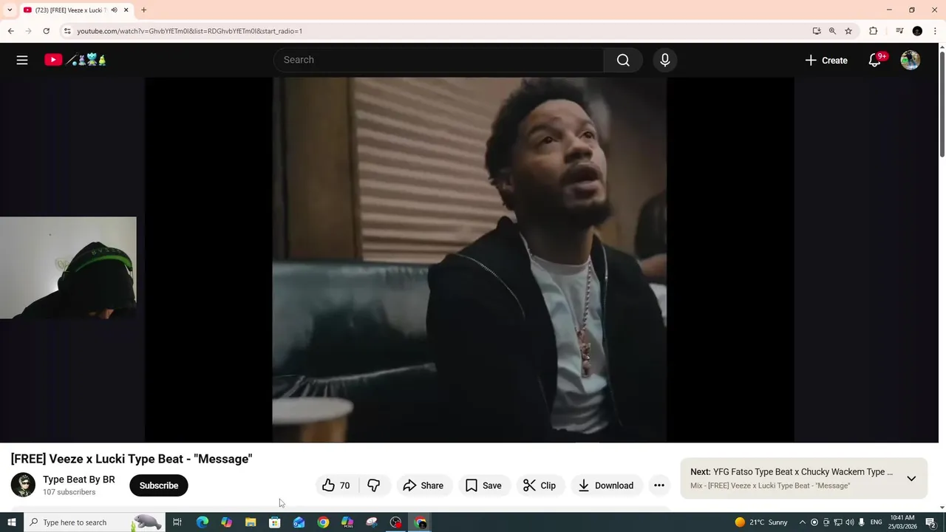Open volume control in system tray
The image size is (946, 532).
pos(850,522)
